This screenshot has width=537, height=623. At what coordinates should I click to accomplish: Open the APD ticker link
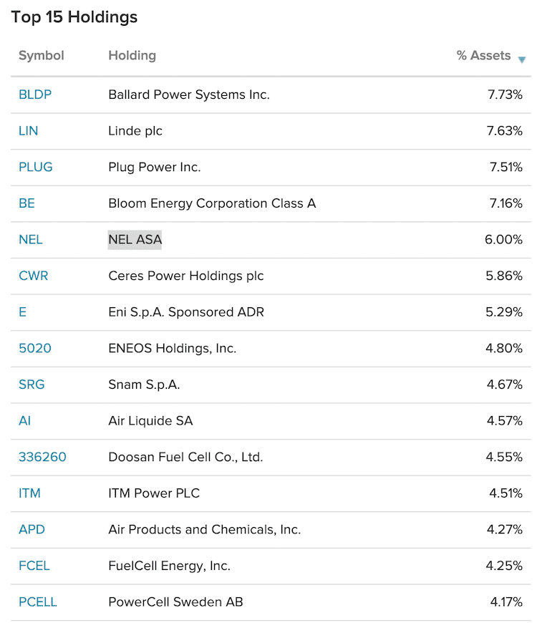pyautogui.click(x=32, y=529)
